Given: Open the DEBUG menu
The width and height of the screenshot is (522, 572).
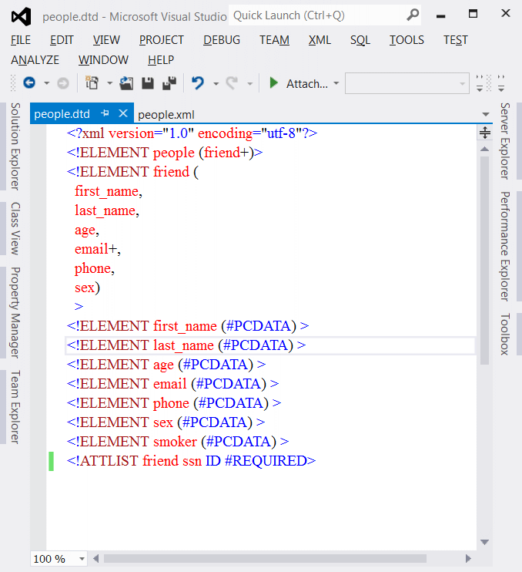Looking at the screenshot, I should (x=222, y=40).
